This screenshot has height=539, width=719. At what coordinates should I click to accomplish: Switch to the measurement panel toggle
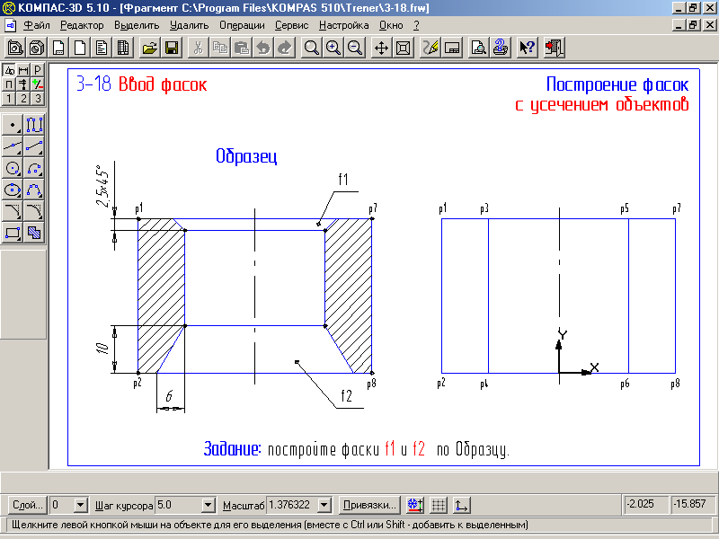(23, 84)
